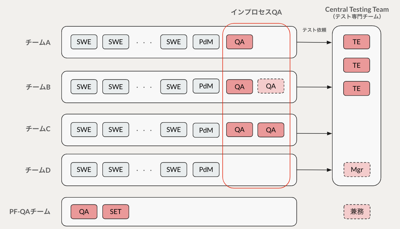Select the first SWE box in チームA
This screenshot has height=229, width=400.
[84, 42]
